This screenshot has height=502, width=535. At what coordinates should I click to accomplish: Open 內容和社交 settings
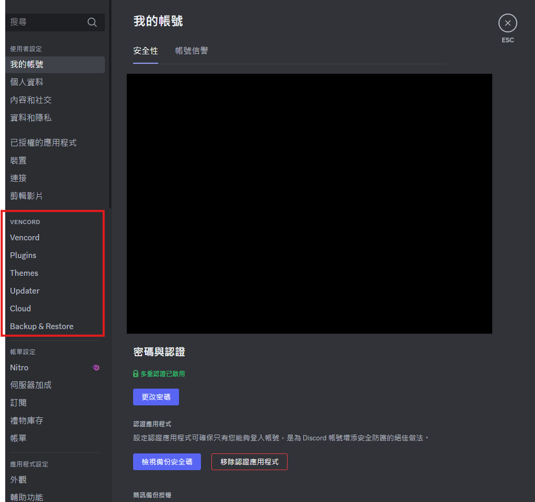click(55, 100)
